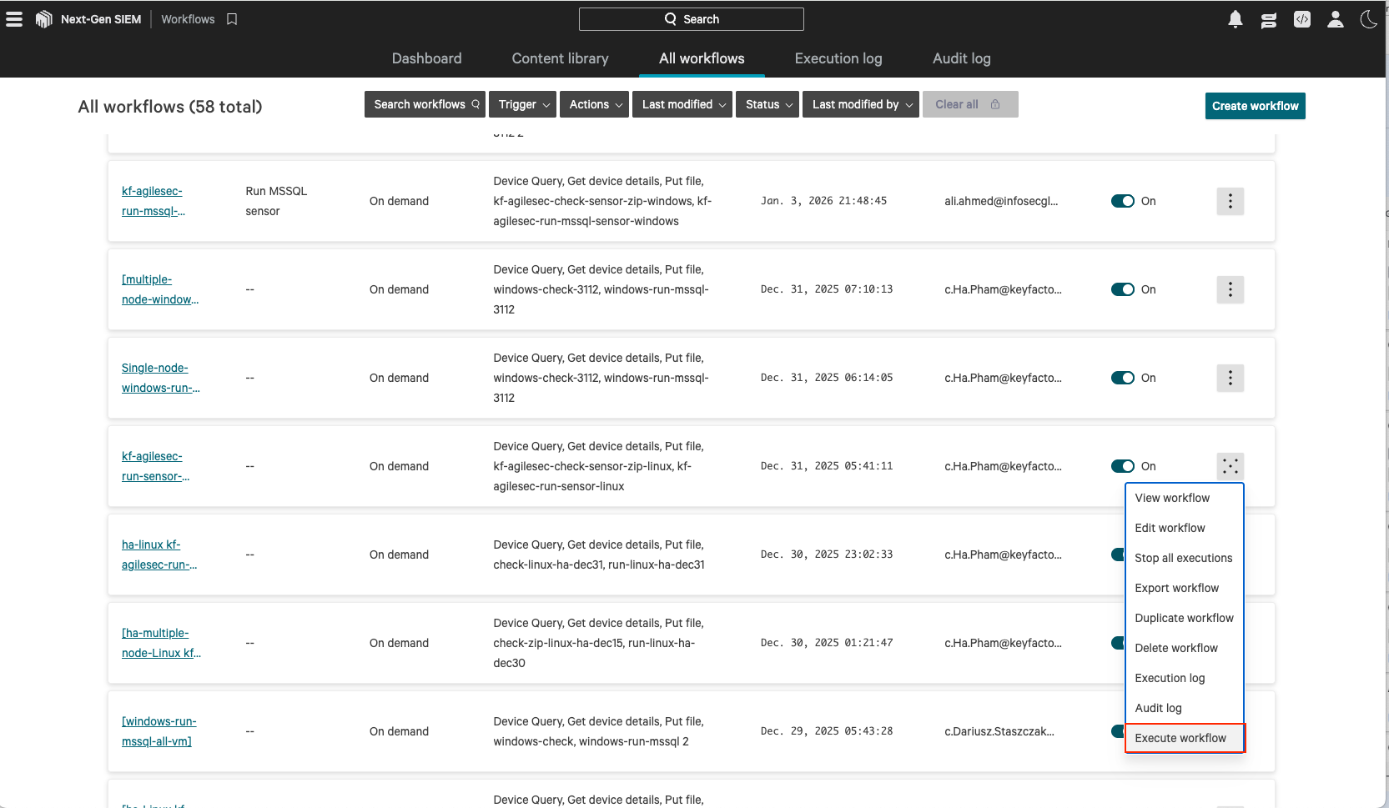Expand the Trigger filter dropdown

(x=522, y=104)
